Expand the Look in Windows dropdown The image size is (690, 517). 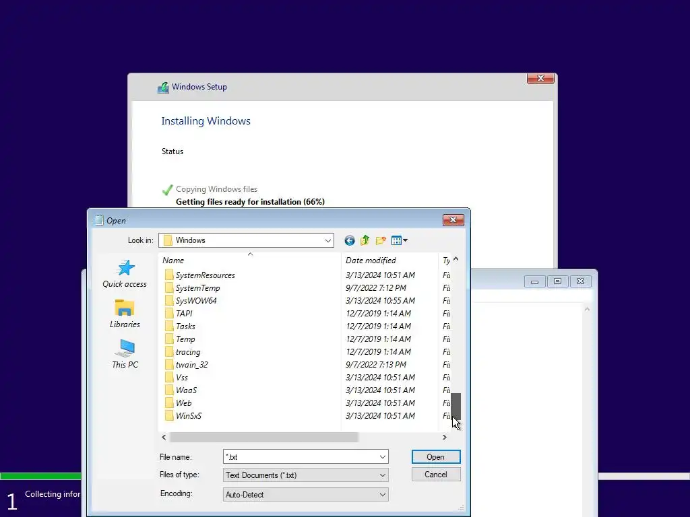(328, 240)
